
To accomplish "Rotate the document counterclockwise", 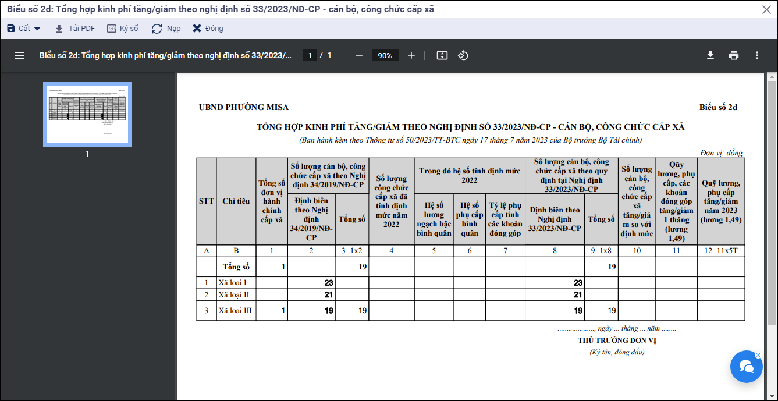I will 463,55.
